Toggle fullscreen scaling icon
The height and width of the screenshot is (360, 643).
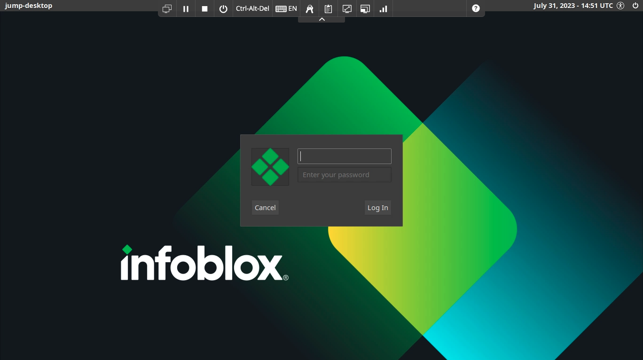click(347, 8)
